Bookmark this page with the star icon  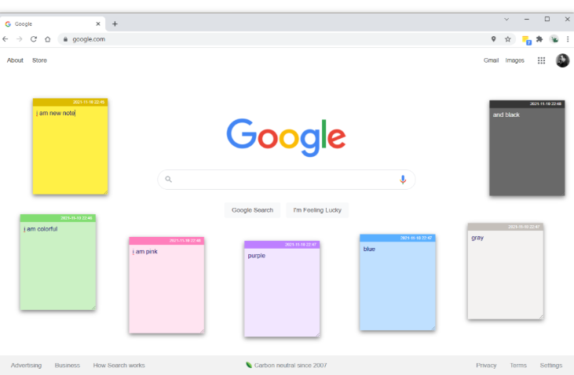click(x=508, y=39)
